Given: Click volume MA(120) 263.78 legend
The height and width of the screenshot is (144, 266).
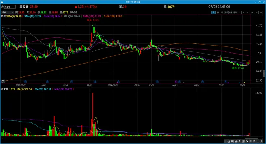Looking at the screenshot, I should pyautogui.click(x=64, y=89).
